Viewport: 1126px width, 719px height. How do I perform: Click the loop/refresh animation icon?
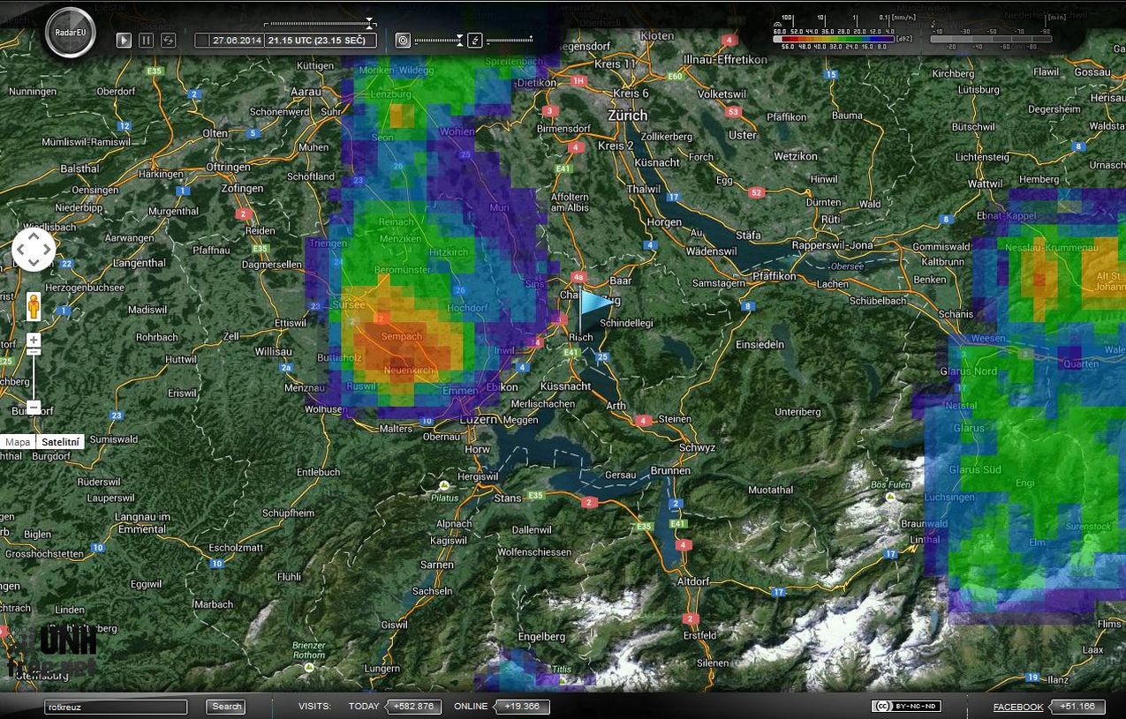[x=168, y=40]
